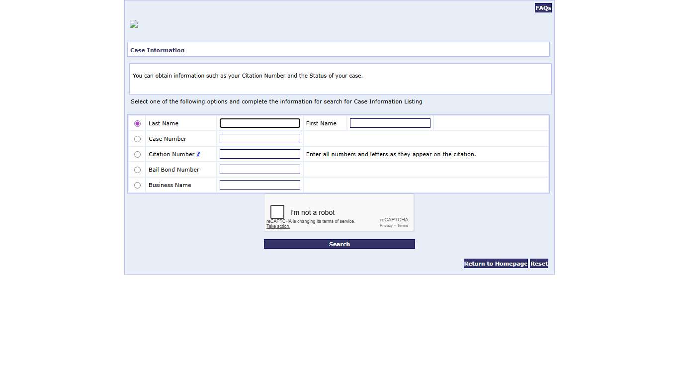
Task: Click the Last Name input field
Action: (x=259, y=123)
